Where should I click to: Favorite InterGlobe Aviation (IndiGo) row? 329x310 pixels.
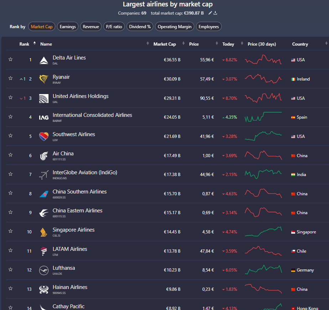[10, 174]
